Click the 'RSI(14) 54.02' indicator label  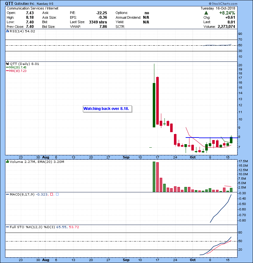pos(22,31)
